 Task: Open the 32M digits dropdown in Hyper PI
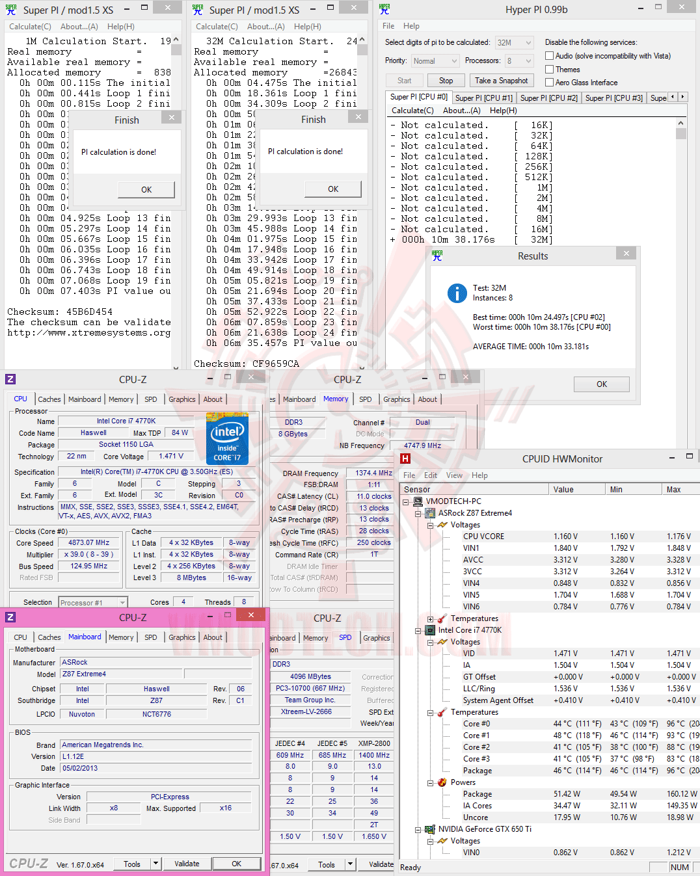tap(515, 42)
